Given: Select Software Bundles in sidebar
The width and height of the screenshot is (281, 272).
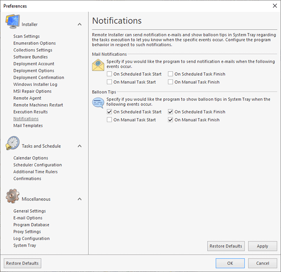Looking at the screenshot, I should point(31,57).
